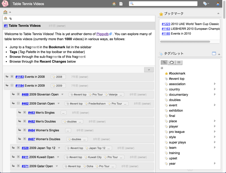Go to home via top toolbar icon
This screenshot has height=173, width=226.
click(114, 4)
